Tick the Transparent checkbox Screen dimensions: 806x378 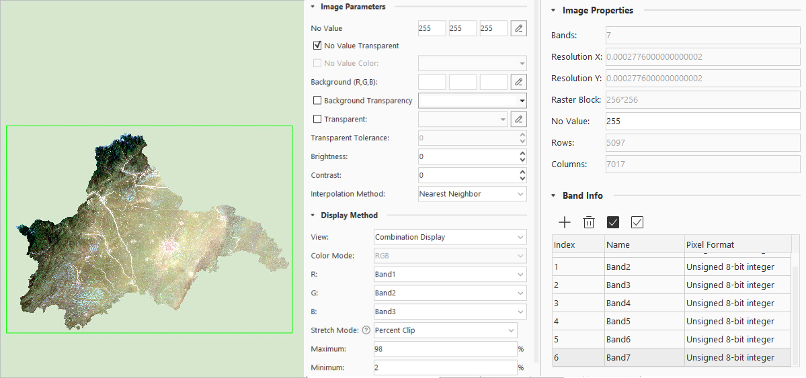[x=317, y=120]
